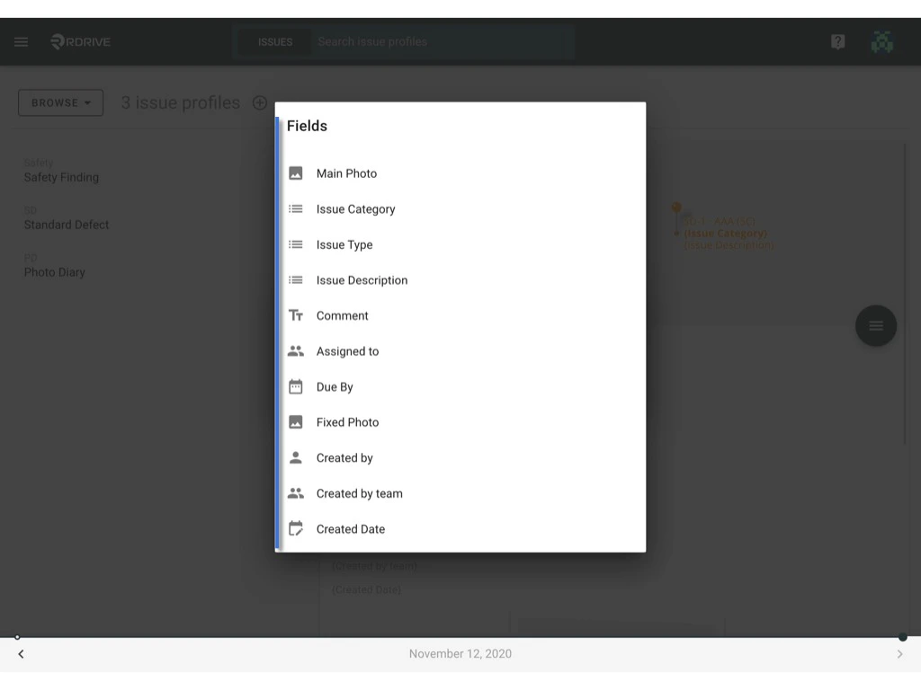Select the Created by person icon

coord(295,457)
